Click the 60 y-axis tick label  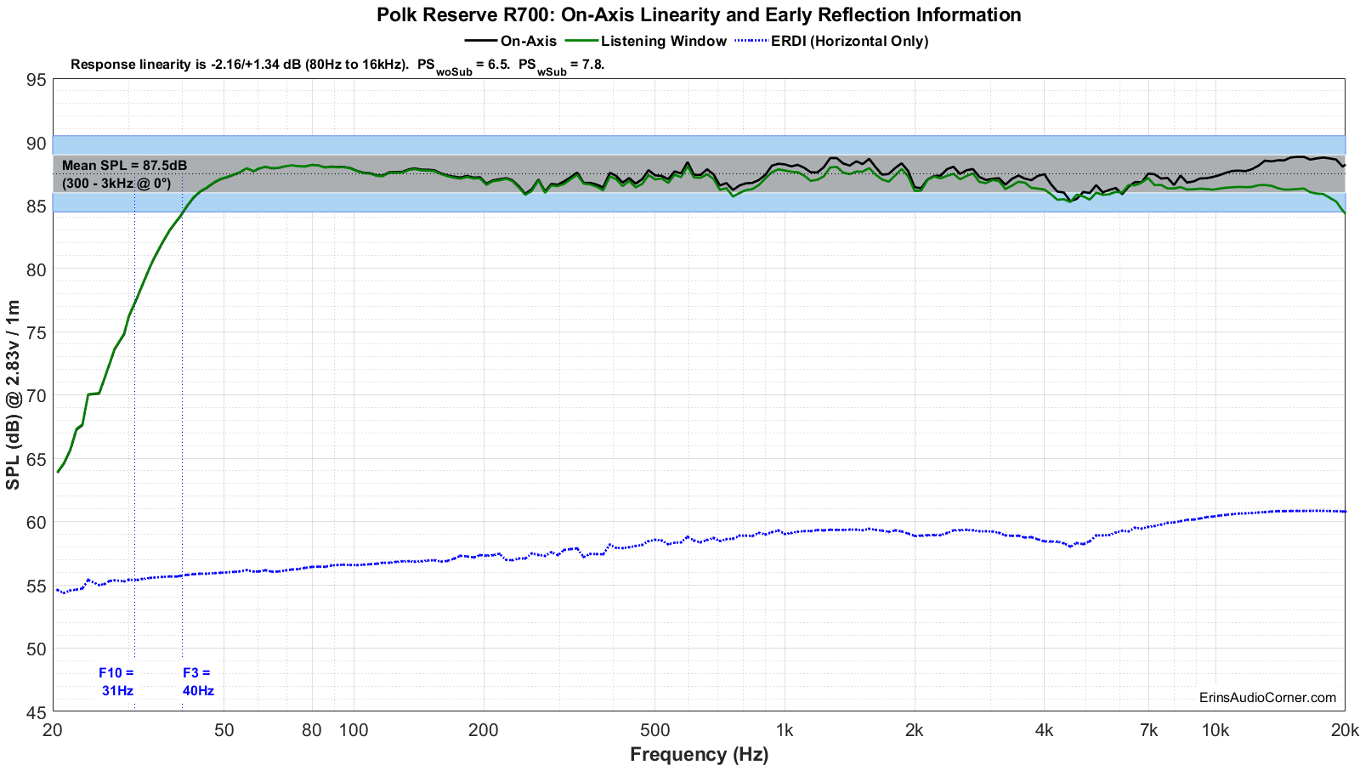pyautogui.click(x=37, y=523)
